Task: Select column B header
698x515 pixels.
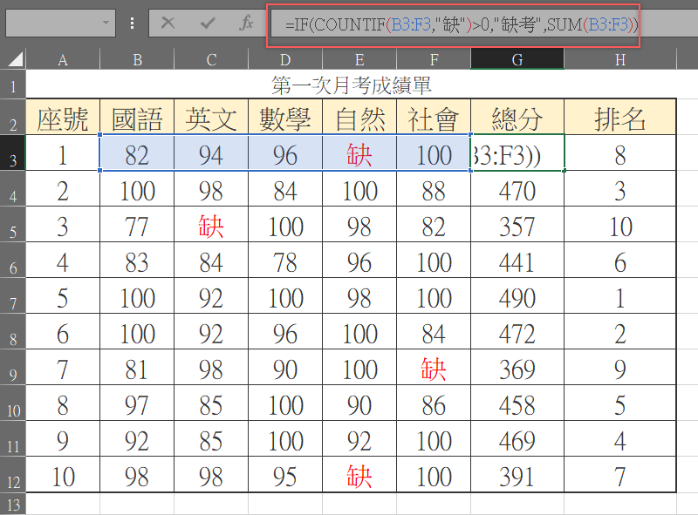Action: pos(137,59)
